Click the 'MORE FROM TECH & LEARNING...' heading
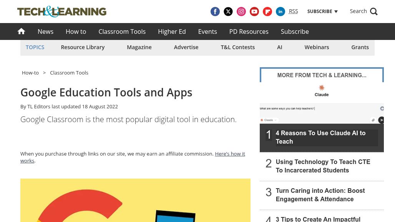This screenshot has height=222, width=395. [322, 75]
